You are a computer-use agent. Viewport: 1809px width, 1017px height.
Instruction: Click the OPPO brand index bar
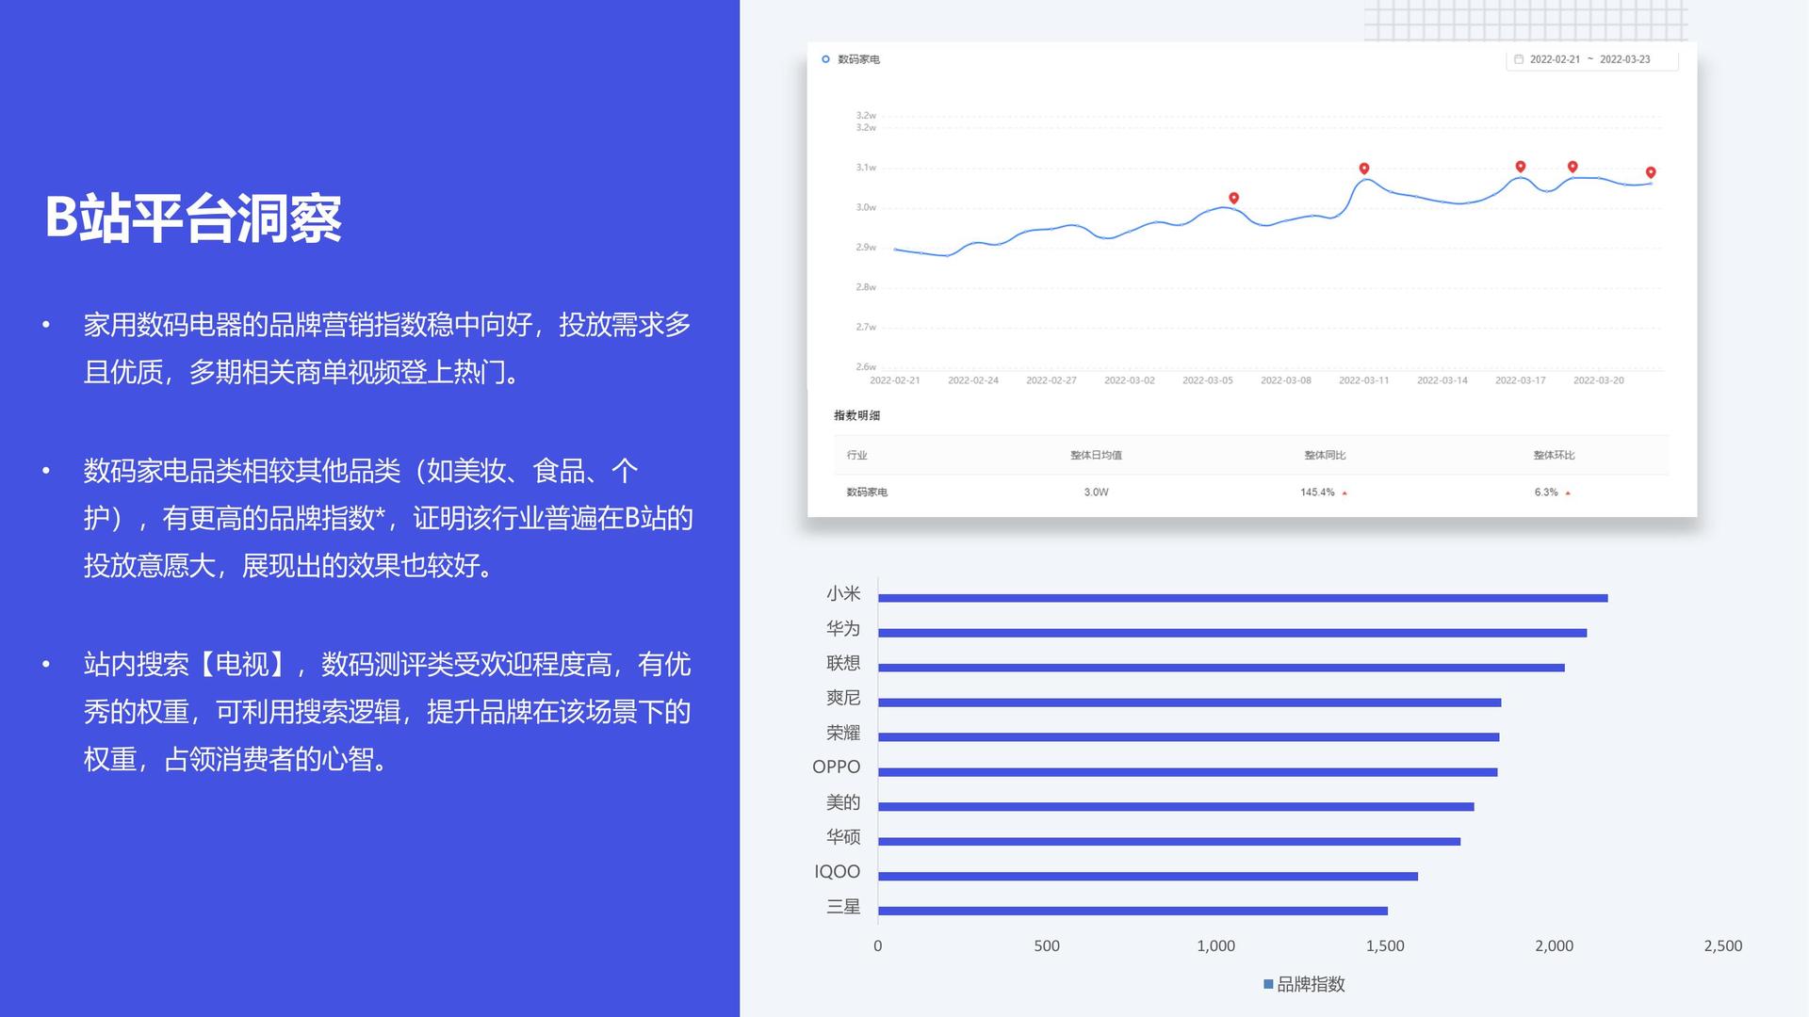click(x=1187, y=772)
